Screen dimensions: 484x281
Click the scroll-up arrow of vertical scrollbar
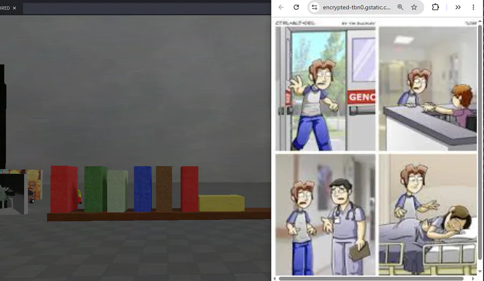coord(480,21)
